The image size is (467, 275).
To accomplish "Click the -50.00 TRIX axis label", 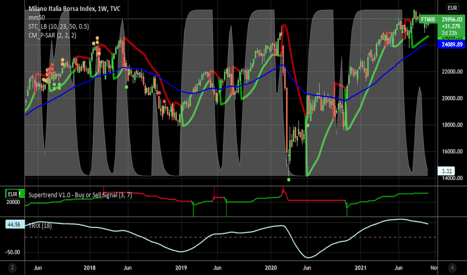I will coord(12,252).
